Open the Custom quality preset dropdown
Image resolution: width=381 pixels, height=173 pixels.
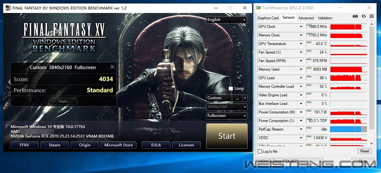[x=245, y=98]
